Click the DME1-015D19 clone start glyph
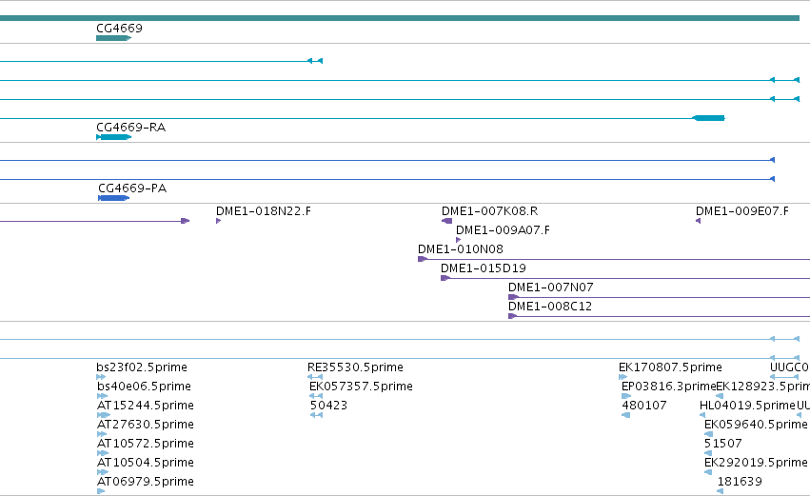This screenshot has height=496, width=810. [x=445, y=278]
